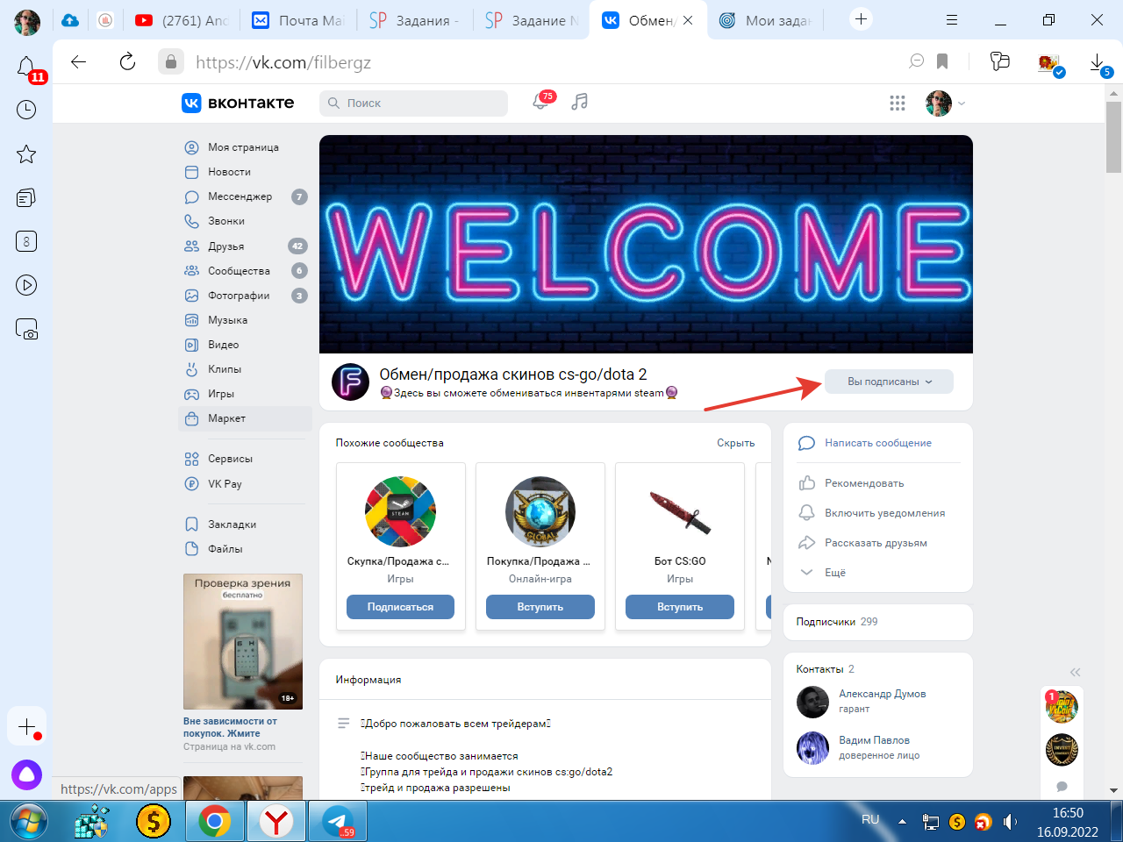
Task: Click 'Подписаться' under Скупка/Продажа
Action: (x=400, y=607)
